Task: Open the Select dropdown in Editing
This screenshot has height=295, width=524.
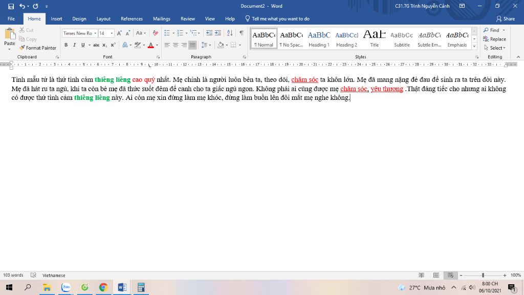Action: pyautogui.click(x=495, y=48)
